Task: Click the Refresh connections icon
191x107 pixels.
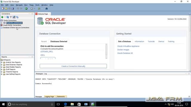Action: [8, 17]
